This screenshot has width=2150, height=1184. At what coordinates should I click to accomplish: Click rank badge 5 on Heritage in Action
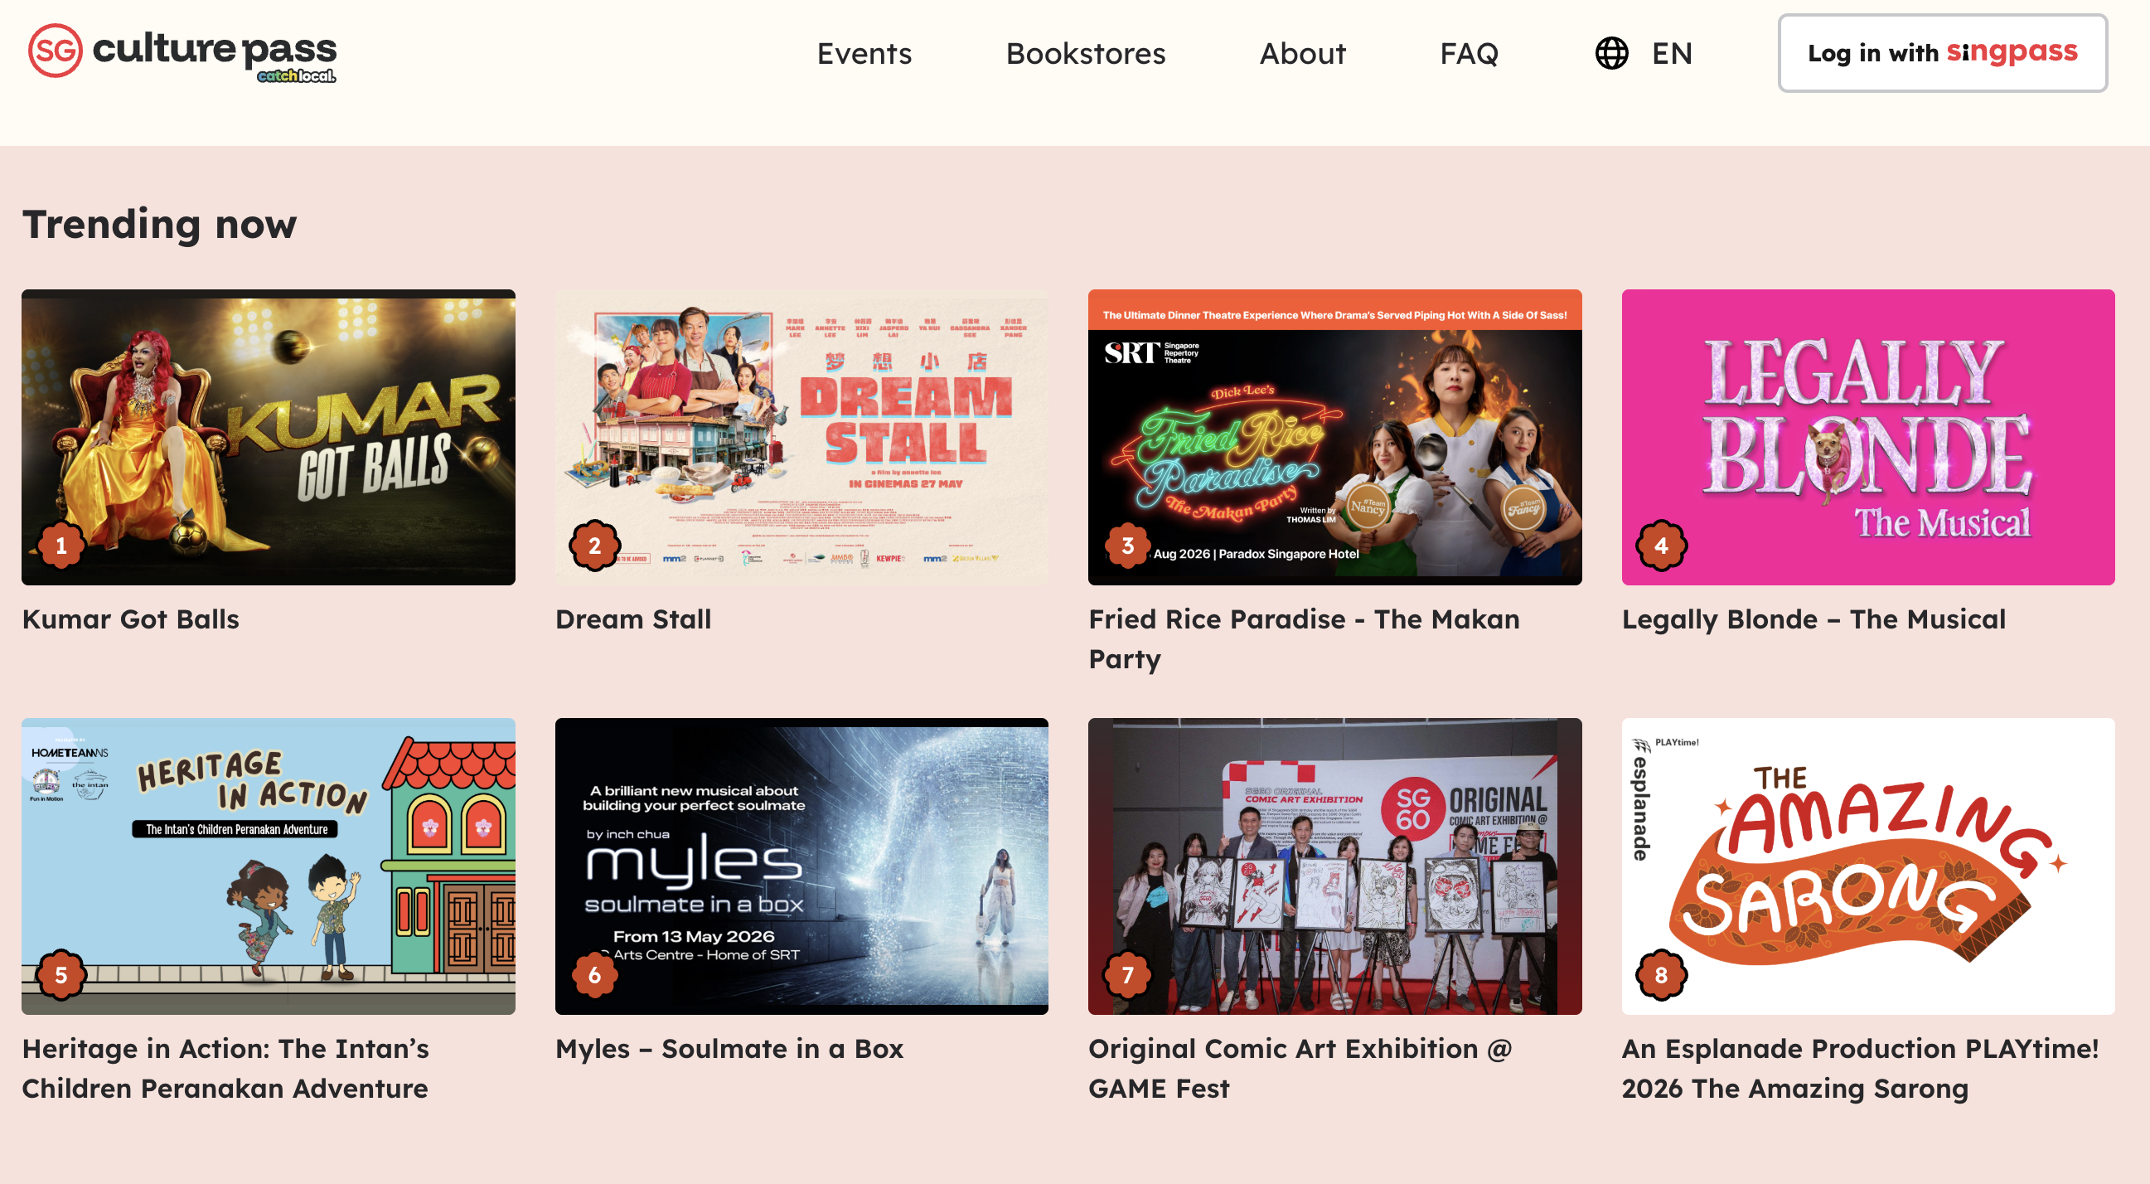tap(61, 975)
